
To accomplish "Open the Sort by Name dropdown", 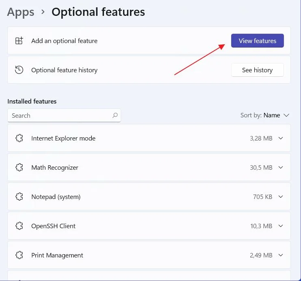I will (265, 115).
